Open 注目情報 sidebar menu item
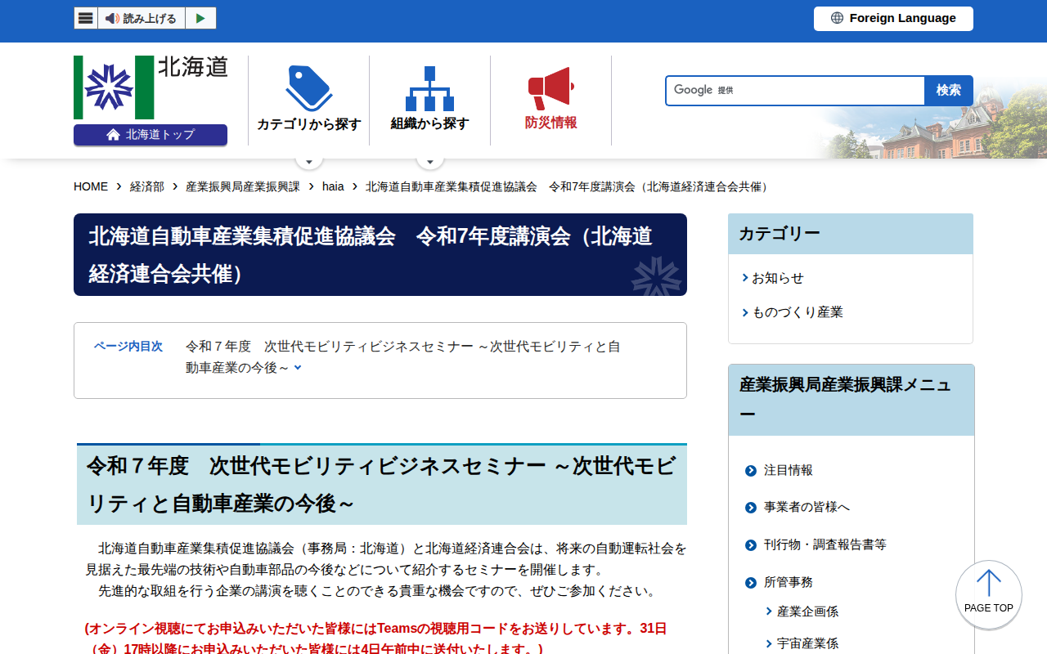1047x654 pixels. pos(789,470)
